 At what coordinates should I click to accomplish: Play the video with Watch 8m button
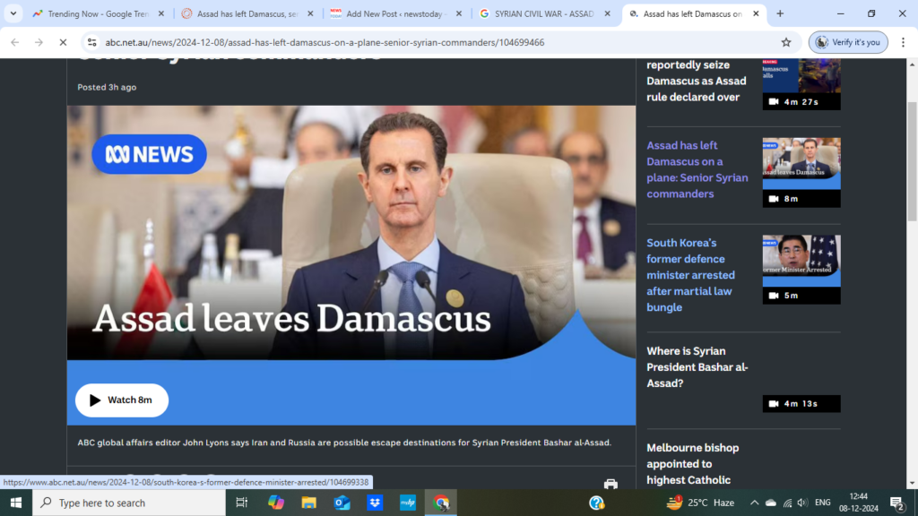point(122,400)
